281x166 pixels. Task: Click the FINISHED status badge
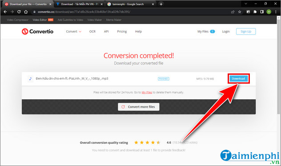164,79
